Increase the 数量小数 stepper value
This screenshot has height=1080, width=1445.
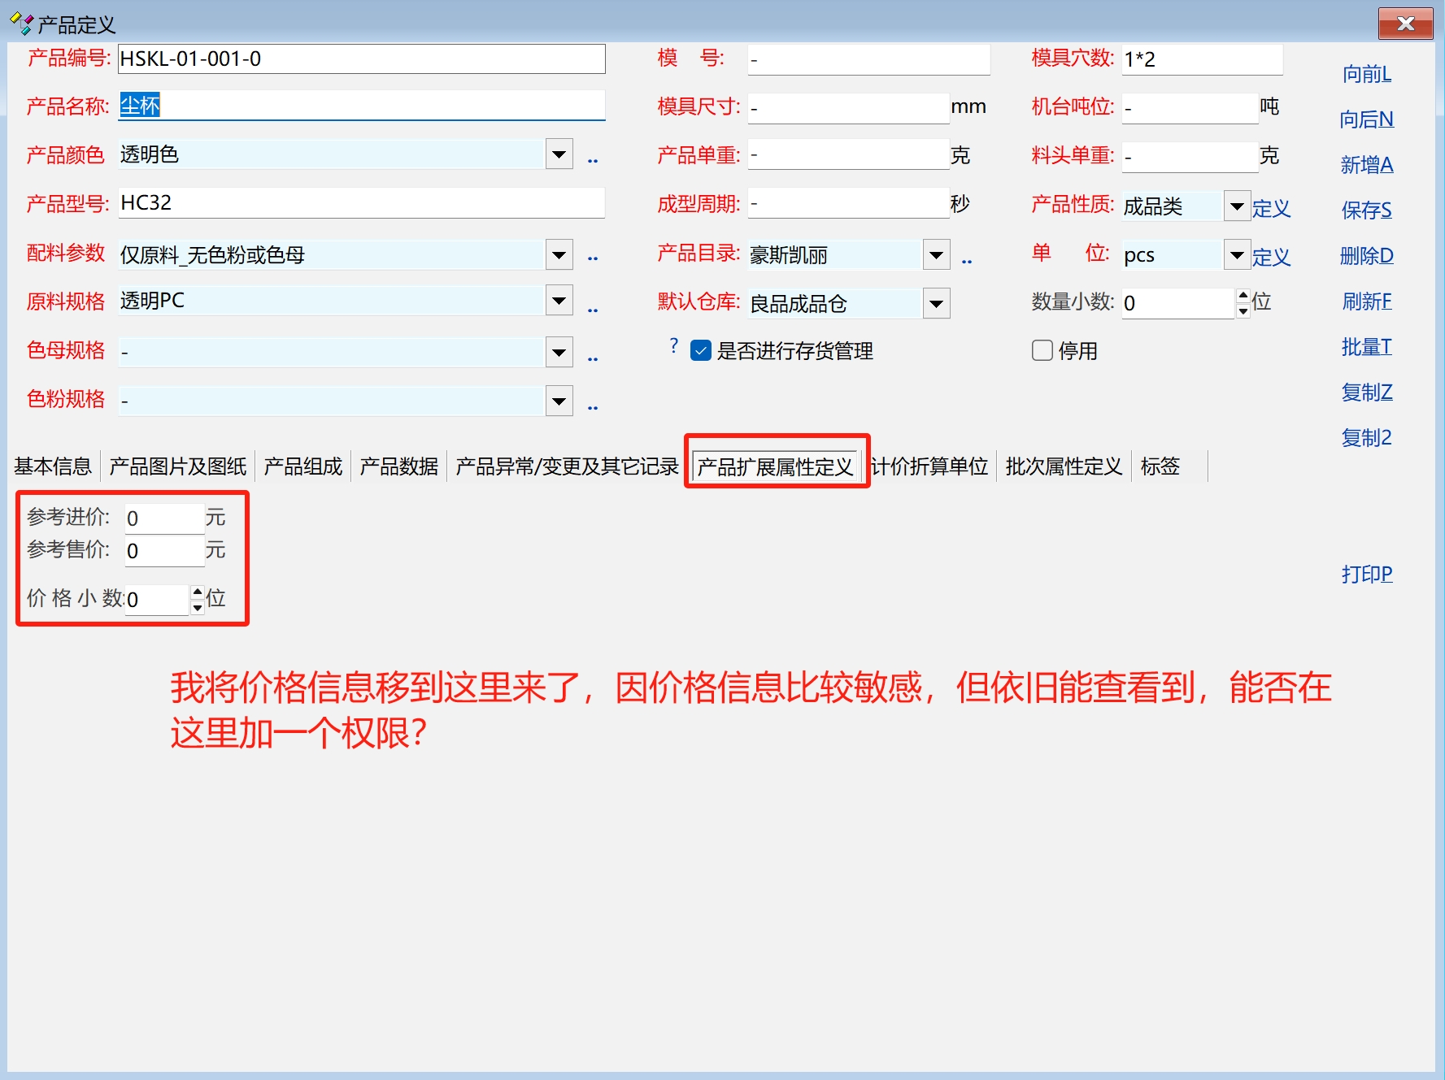coord(1243,296)
